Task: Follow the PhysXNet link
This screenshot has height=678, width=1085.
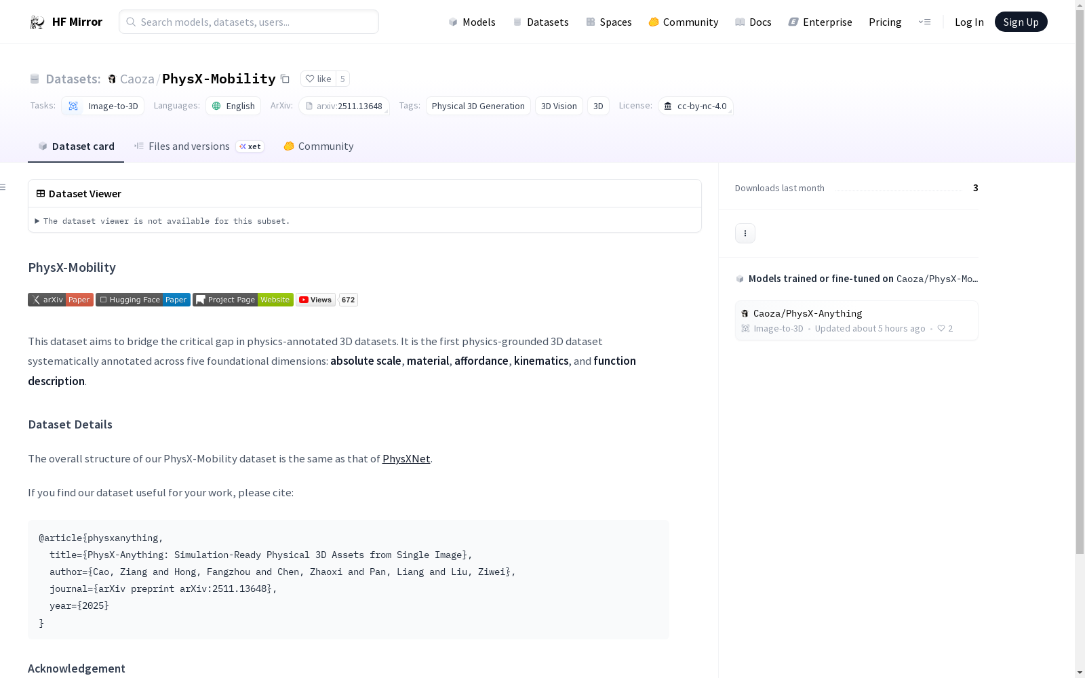Action: click(406, 458)
